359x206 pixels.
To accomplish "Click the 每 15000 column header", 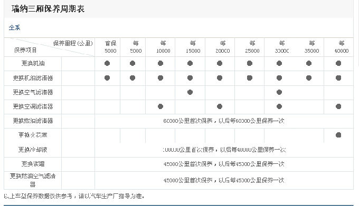I will (x=193, y=47).
